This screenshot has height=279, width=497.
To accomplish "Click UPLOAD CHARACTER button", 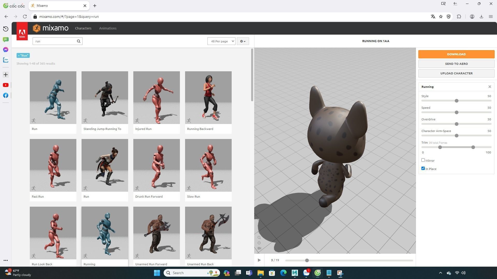I will click(x=456, y=73).
